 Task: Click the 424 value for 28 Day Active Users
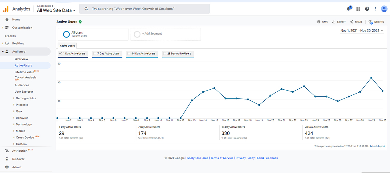pos(309,133)
